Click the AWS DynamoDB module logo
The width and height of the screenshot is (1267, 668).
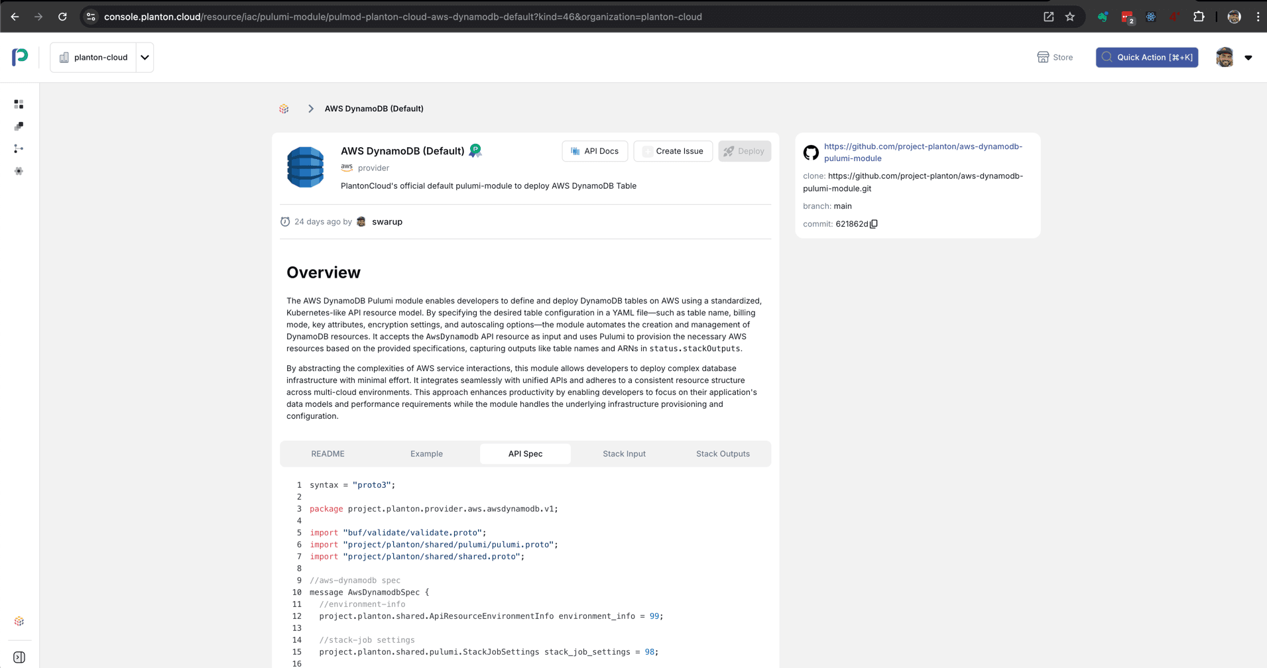[306, 167]
